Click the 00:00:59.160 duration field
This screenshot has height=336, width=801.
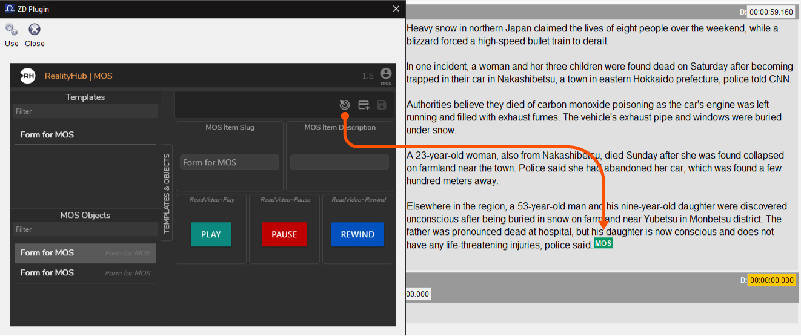[771, 12]
